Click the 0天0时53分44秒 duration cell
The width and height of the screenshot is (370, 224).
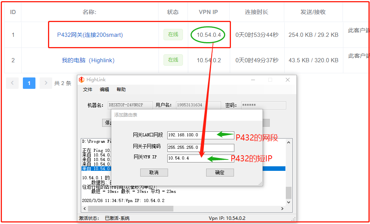coord(257,35)
